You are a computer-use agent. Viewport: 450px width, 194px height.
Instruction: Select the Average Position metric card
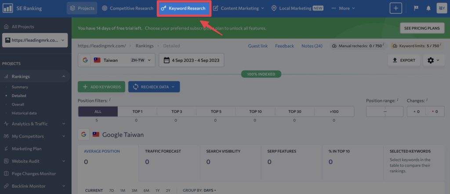coord(108,163)
